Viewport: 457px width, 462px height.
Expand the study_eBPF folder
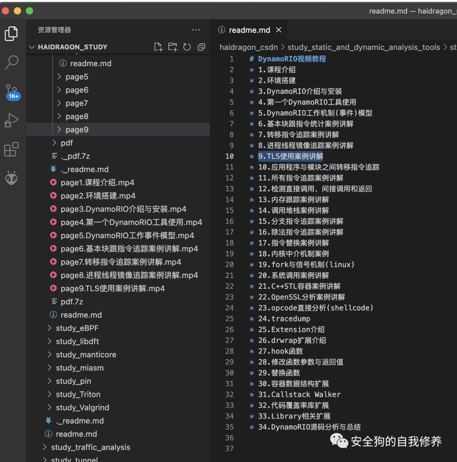point(118,328)
